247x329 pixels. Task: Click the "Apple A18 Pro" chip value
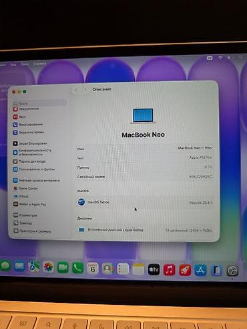(x=200, y=157)
